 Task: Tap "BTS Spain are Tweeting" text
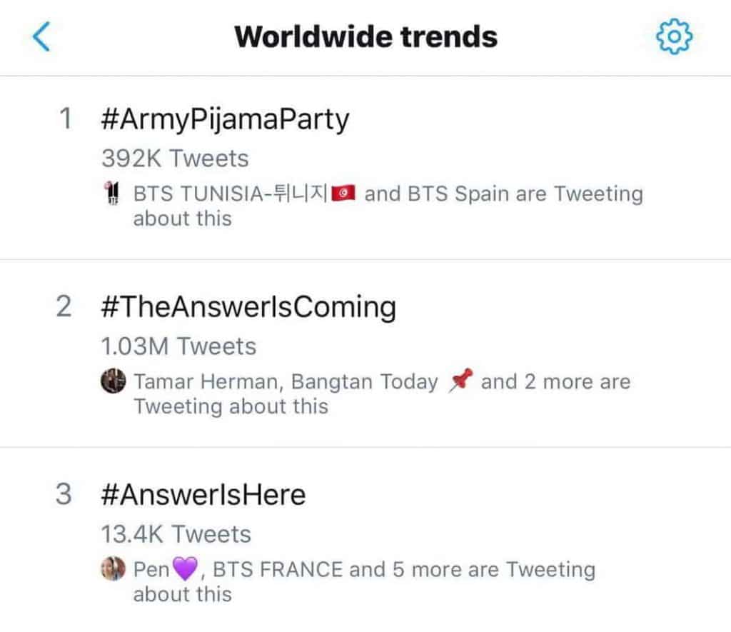525,194
